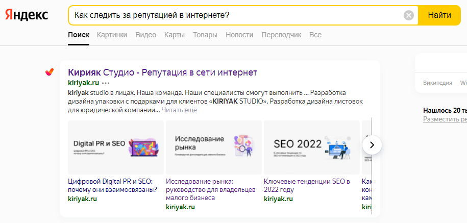Image resolution: width=467 pixels, height=223 pixels.
Task: Expand the Все services tab
Action: click(x=315, y=35)
